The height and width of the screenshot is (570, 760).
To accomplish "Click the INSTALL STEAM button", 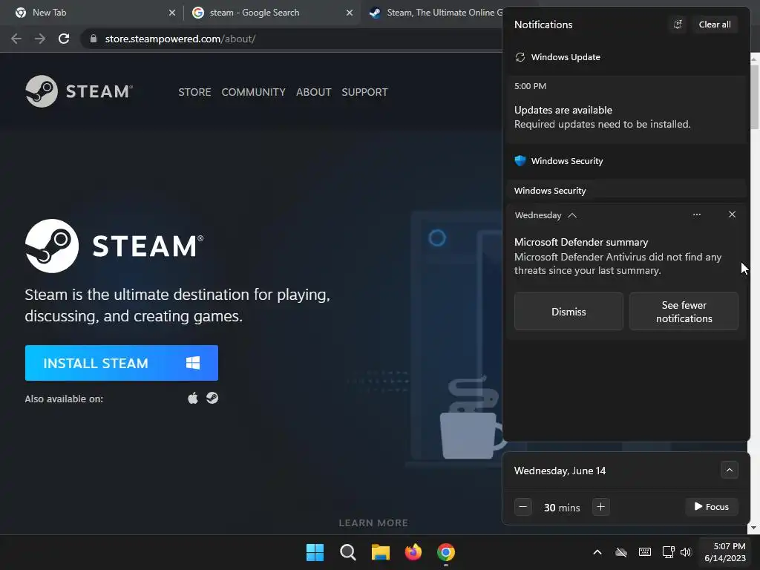I will 122,363.
